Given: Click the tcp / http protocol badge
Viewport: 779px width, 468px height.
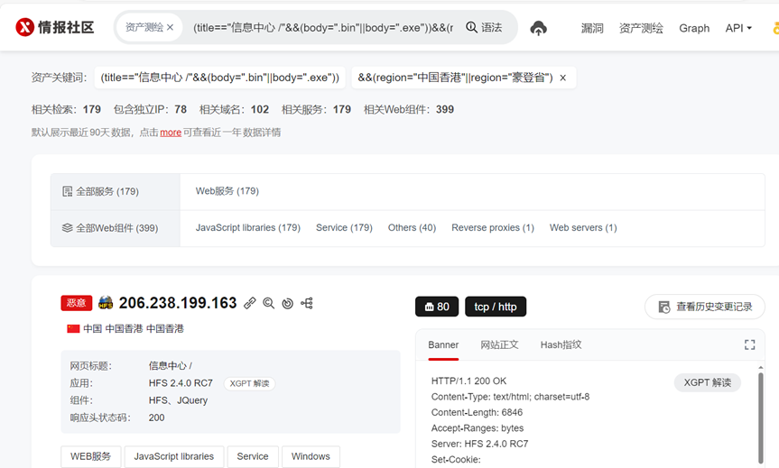Looking at the screenshot, I should 496,307.
